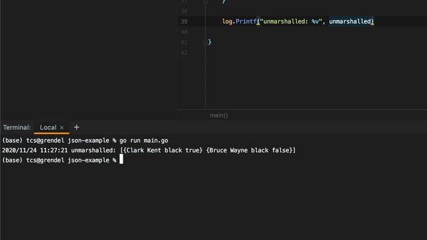Click the Terminal panel label

[x=17, y=127]
